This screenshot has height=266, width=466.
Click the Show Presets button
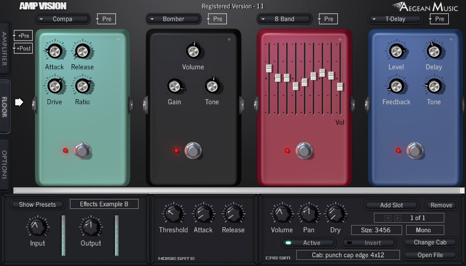pos(38,204)
